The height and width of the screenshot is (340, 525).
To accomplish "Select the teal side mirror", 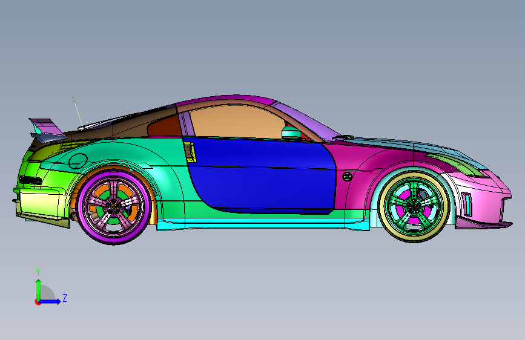I will (x=291, y=133).
